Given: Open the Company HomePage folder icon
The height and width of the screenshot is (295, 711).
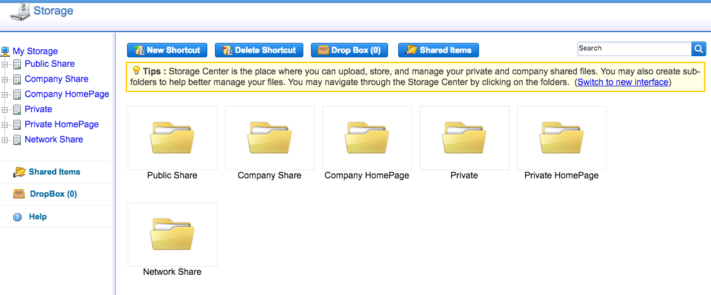Looking at the screenshot, I should click(x=367, y=138).
